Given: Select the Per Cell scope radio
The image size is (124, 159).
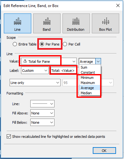Looking at the screenshot, I should 65,44.
